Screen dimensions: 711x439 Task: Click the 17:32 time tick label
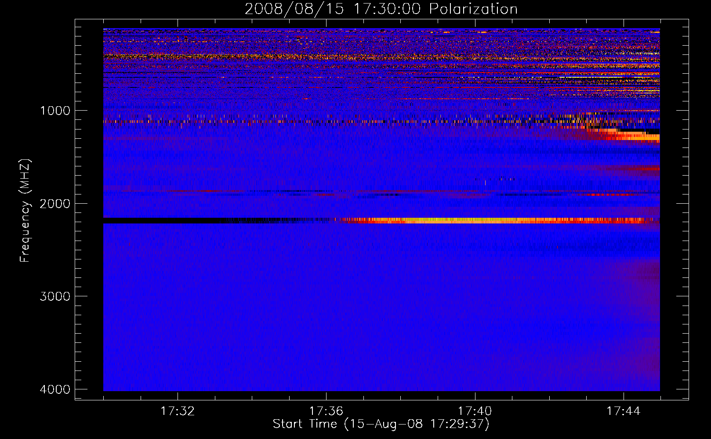point(178,411)
